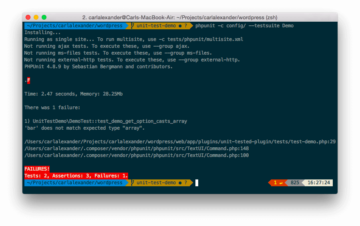Click the white block cursor at the prompt
Screen dimensions: 360x226
(197, 183)
